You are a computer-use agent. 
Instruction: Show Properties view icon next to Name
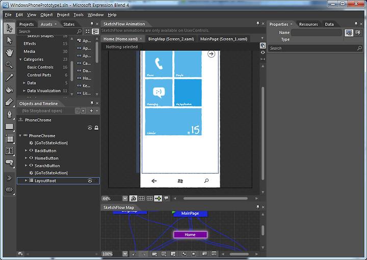tap(349, 33)
